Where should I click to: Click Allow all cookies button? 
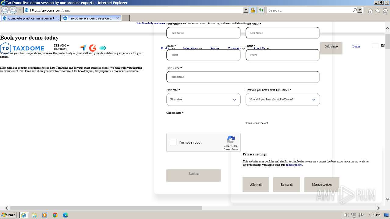[x=256, y=185]
